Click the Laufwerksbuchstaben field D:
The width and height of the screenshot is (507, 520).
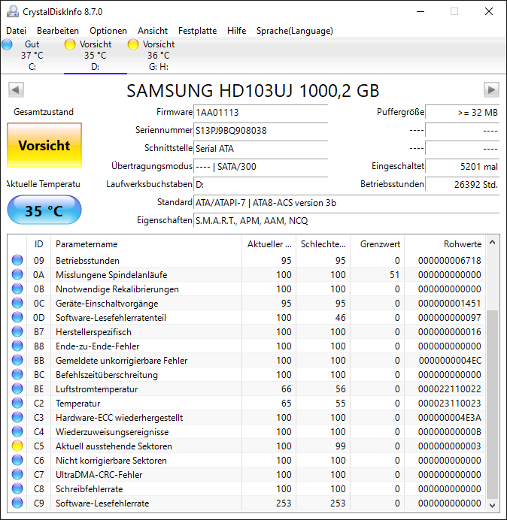click(x=260, y=184)
